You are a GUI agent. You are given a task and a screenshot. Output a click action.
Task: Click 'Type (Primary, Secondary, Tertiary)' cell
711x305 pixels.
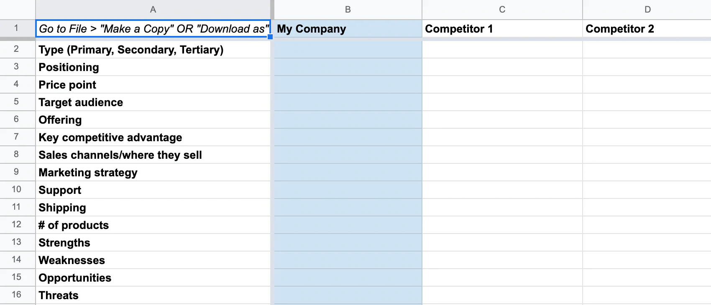point(153,50)
